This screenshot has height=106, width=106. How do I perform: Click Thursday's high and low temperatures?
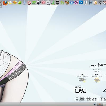pos(82,77)
